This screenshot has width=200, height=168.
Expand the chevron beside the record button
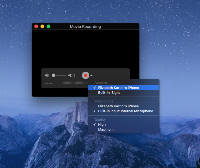(x=91, y=76)
